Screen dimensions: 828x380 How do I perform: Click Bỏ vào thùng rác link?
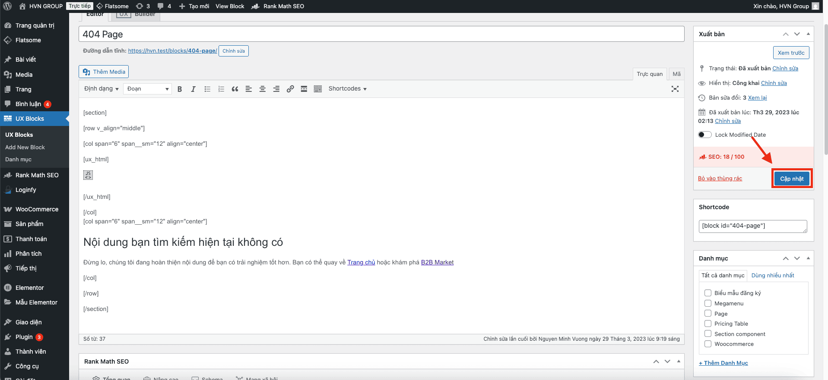[720, 179]
